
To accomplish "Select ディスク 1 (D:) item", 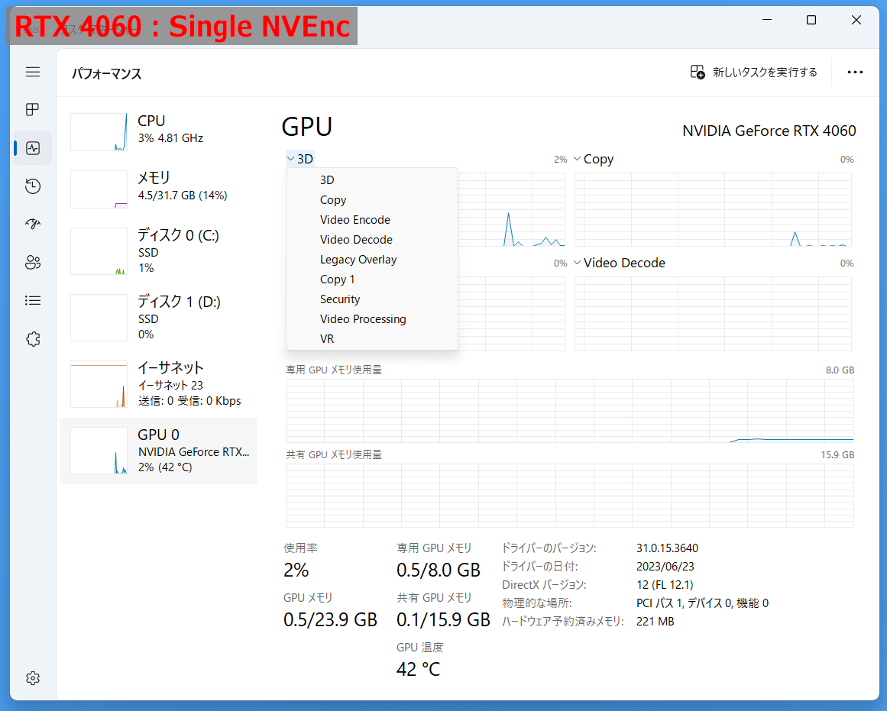I will coord(159,318).
